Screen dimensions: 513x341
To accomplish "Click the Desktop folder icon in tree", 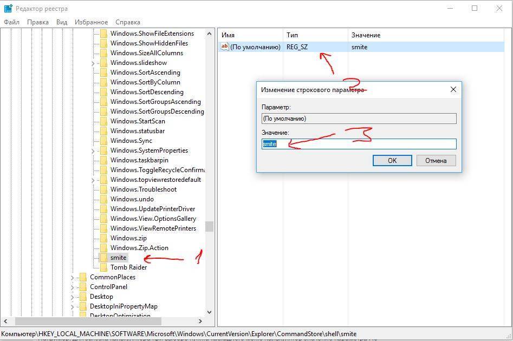I will (x=83, y=297).
